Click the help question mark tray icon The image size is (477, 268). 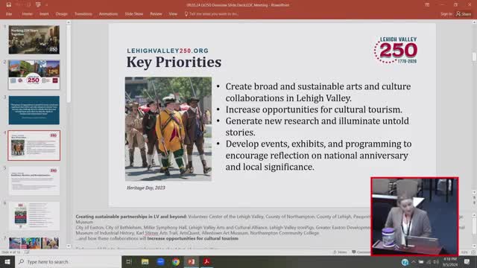pos(405,262)
